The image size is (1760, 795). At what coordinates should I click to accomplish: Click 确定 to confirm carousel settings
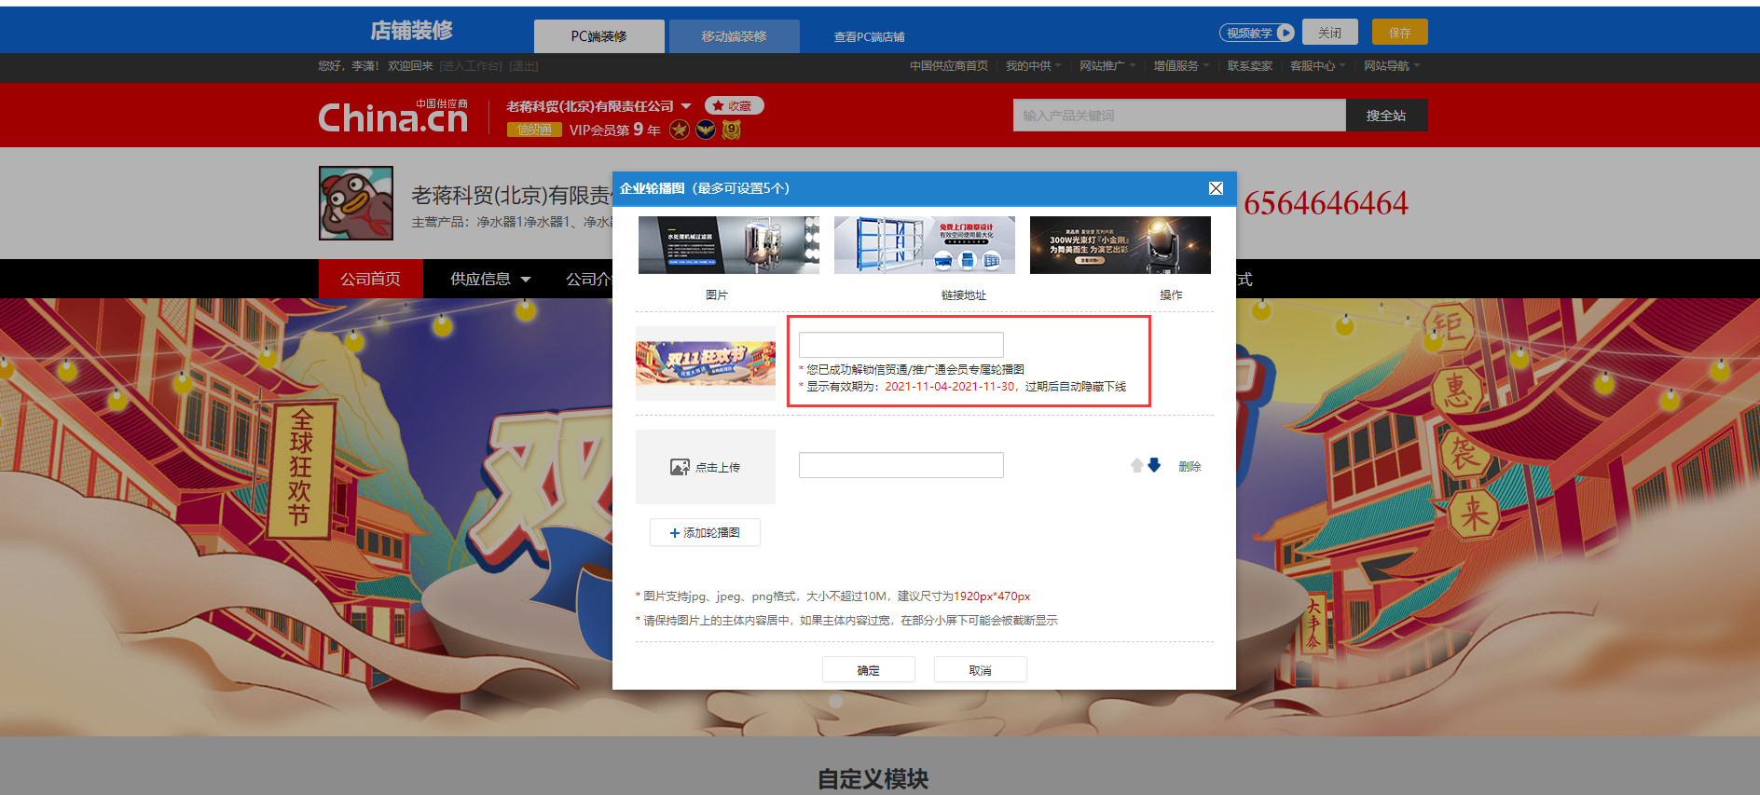[x=868, y=670]
